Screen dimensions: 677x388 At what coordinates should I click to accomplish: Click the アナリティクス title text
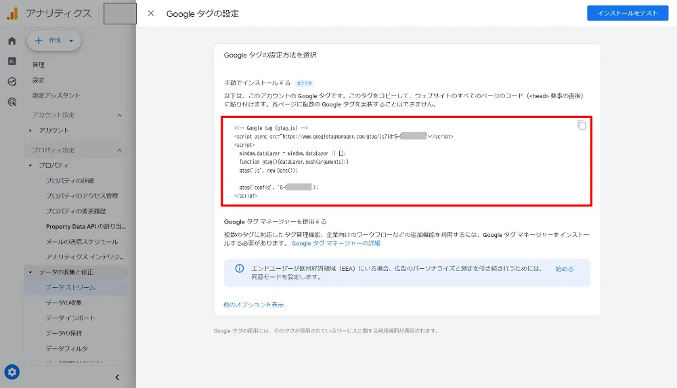pos(59,14)
